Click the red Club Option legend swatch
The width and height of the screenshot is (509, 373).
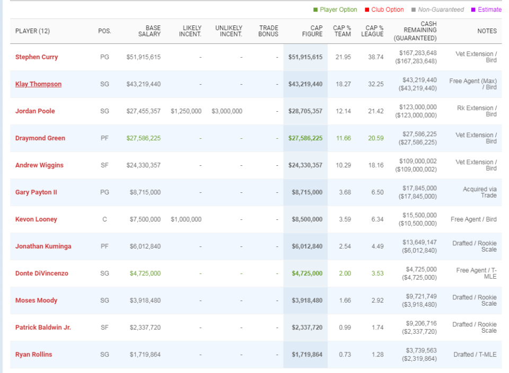tap(367, 10)
